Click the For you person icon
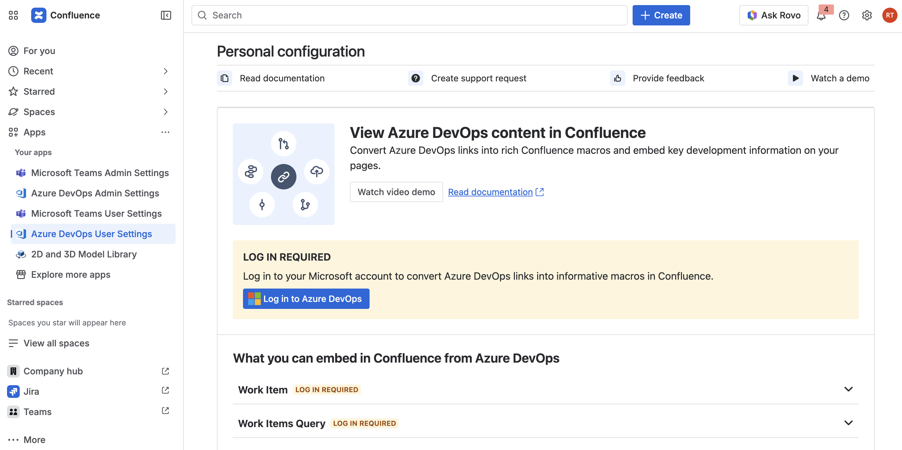902x450 pixels. tap(13, 51)
